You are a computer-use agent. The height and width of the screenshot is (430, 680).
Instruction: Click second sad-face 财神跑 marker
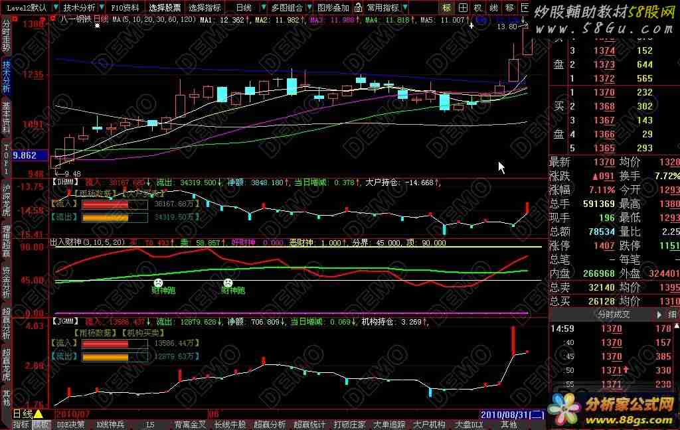(x=228, y=283)
